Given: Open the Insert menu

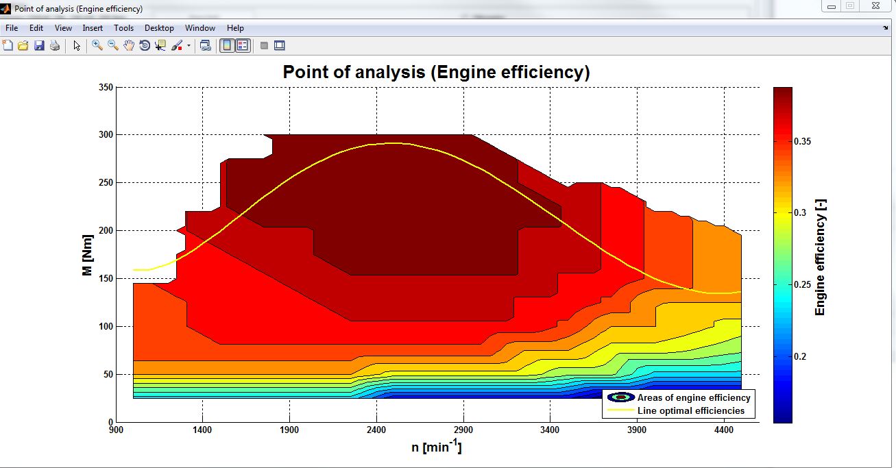Looking at the screenshot, I should [x=93, y=28].
